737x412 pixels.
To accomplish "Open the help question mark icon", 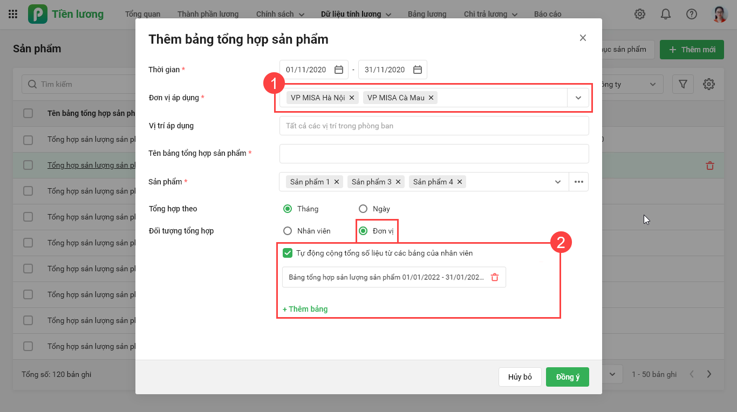I will pyautogui.click(x=692, y=14).
